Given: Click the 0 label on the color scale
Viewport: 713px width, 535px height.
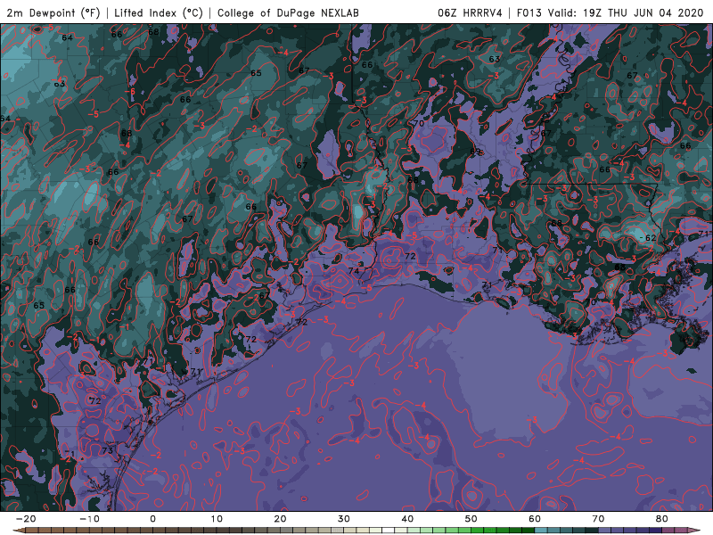Looking at the screenshot, I should tap(152, 519).
